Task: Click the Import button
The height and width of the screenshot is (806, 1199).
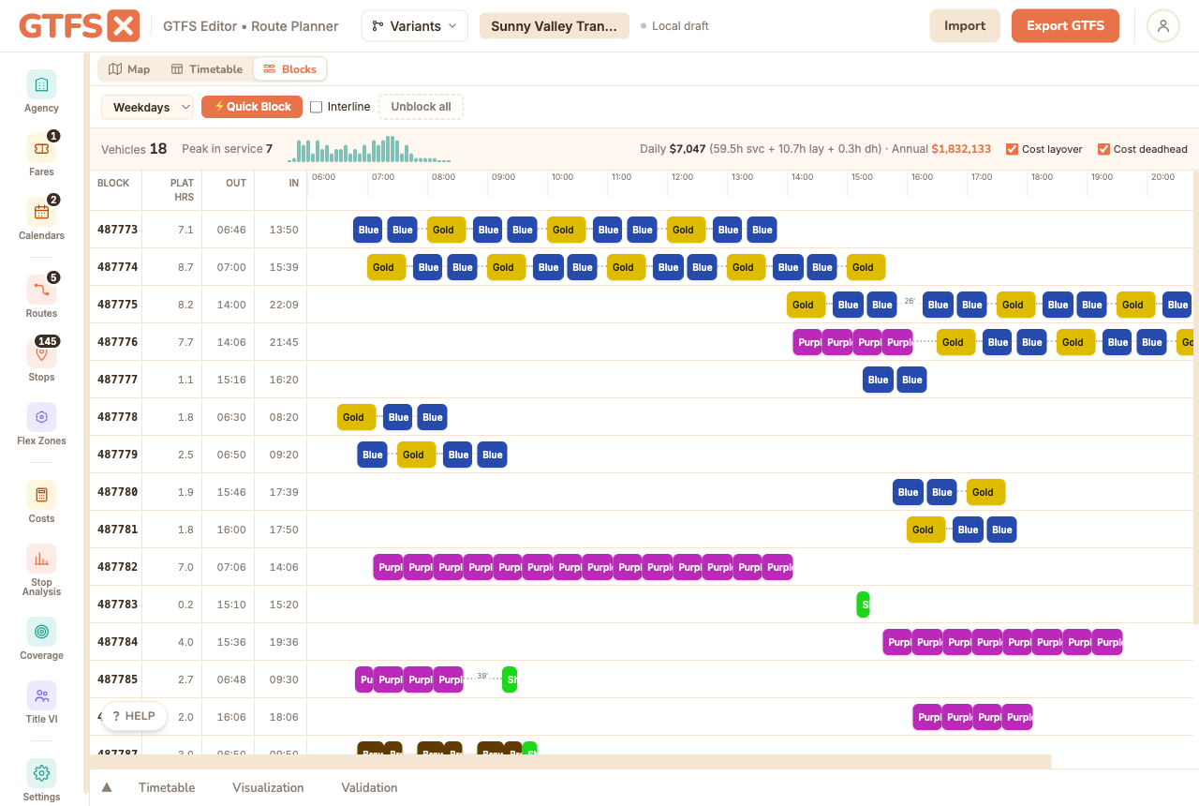Action: [965, 26]
